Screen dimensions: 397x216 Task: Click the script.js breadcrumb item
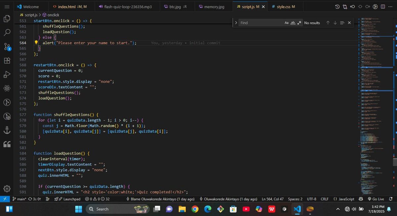(x=29, y=15)
